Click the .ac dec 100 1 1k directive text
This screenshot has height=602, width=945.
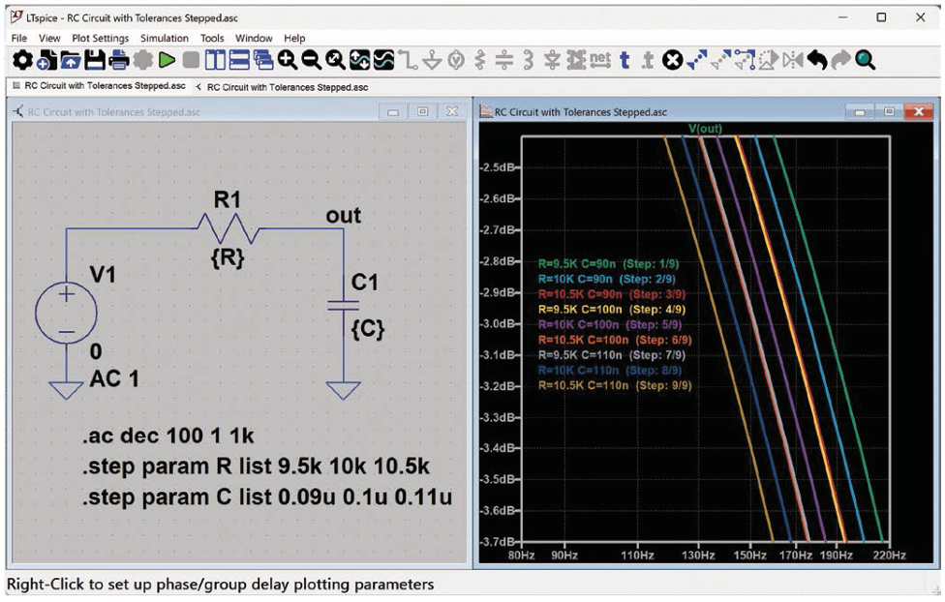pos(171,435)
